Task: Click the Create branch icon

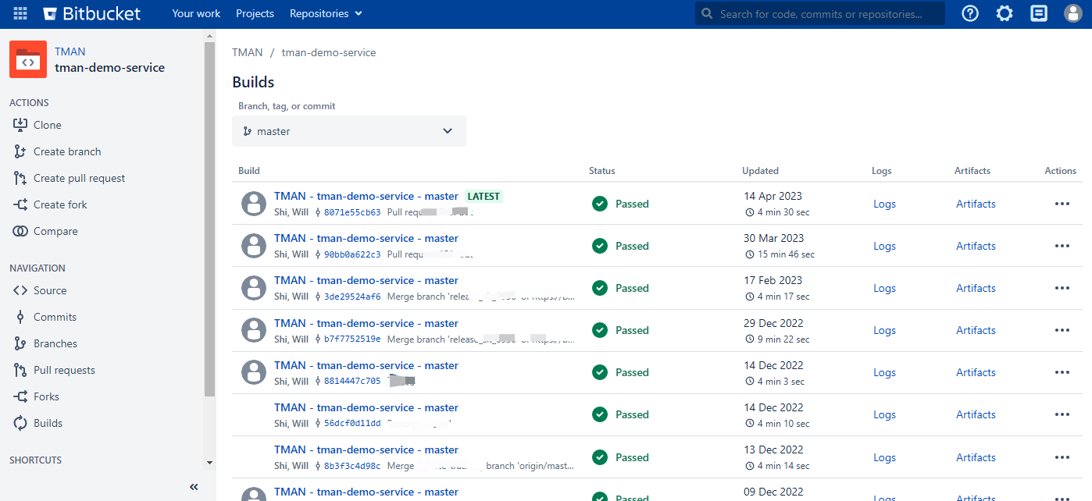Action: coord(20,151)
